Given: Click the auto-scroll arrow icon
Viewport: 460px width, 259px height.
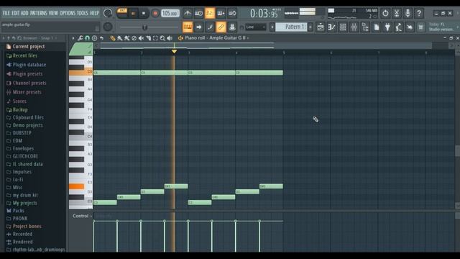Looking at the screenshot, I should point(198,27).
